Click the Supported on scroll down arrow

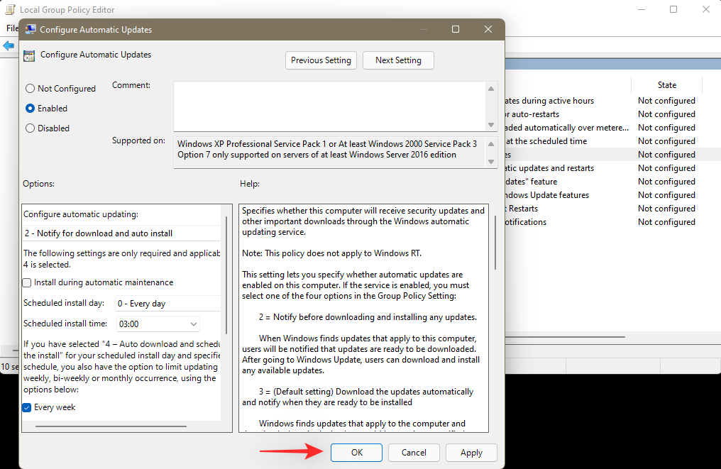pyautogui.click(x=492, y=162)
